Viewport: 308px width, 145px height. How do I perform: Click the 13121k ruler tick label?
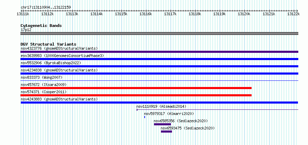click(269, 14)
